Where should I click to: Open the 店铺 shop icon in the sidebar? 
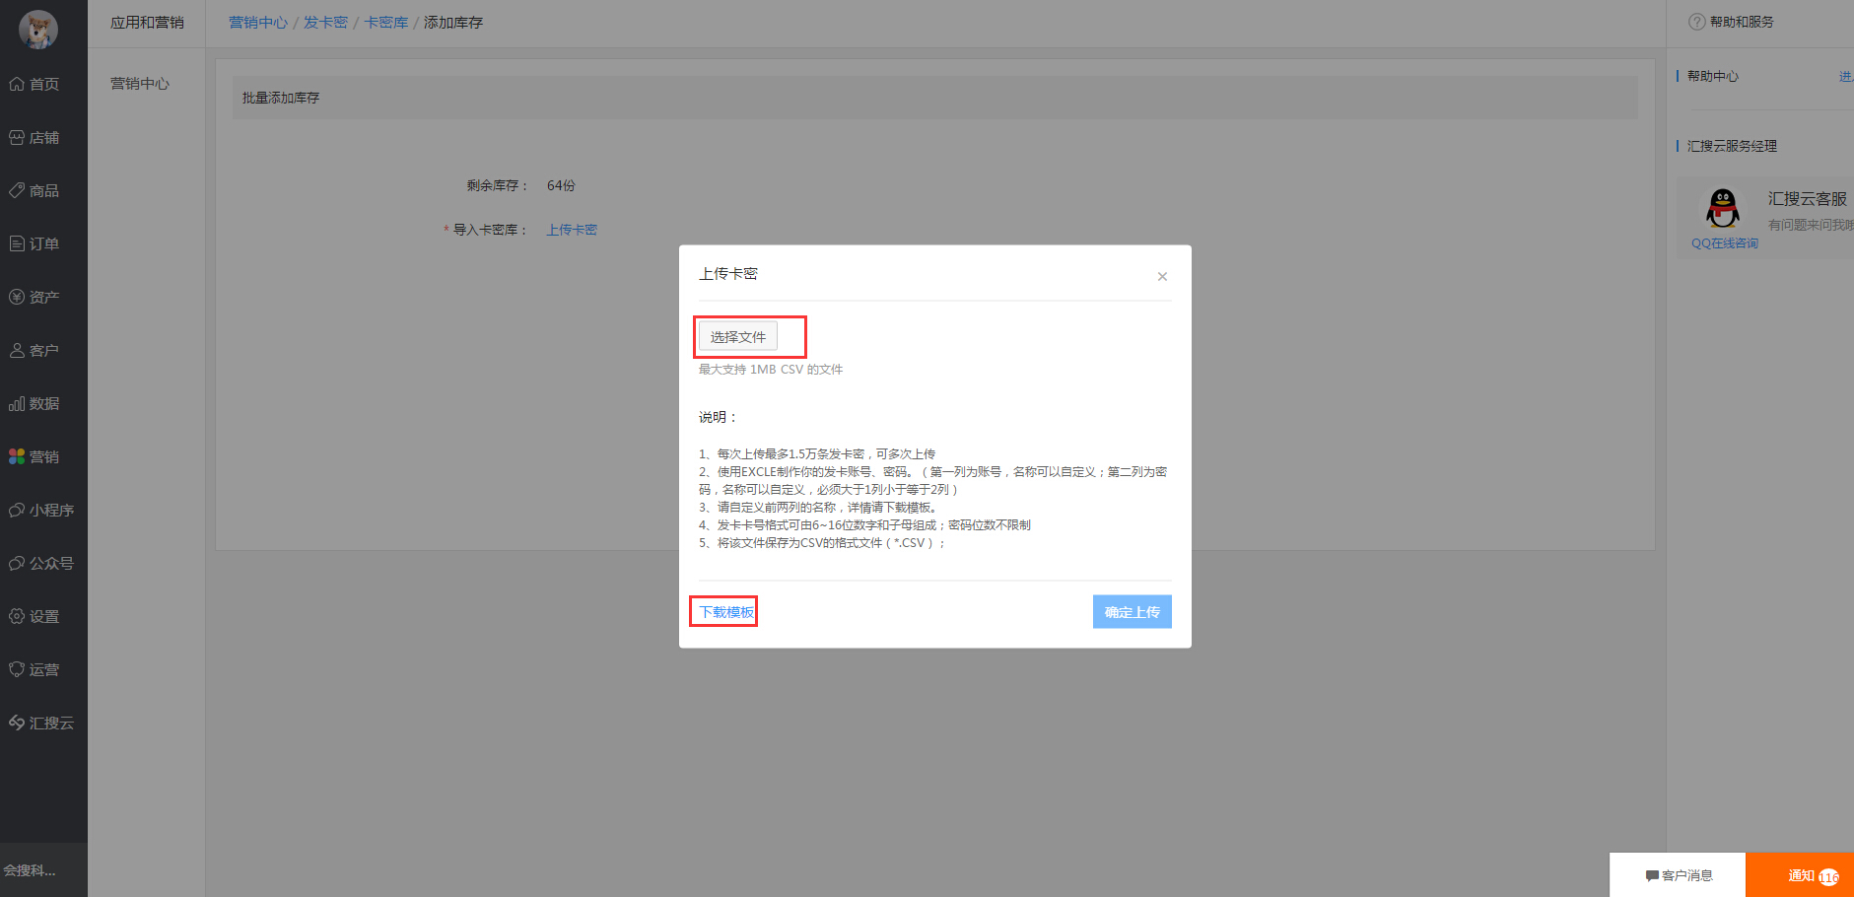click(x=17, y=138)
